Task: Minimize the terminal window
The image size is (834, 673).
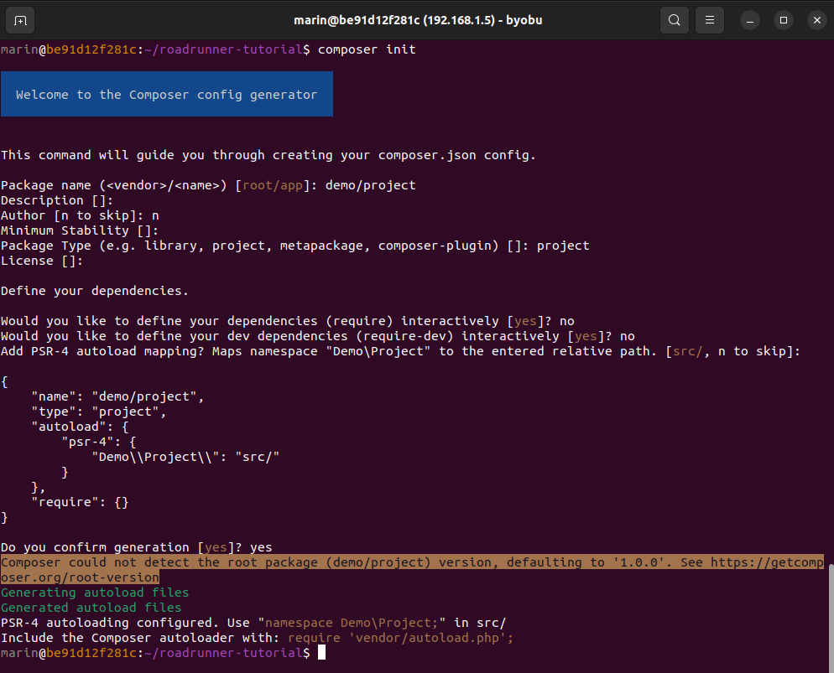Action: pos(750,20)
